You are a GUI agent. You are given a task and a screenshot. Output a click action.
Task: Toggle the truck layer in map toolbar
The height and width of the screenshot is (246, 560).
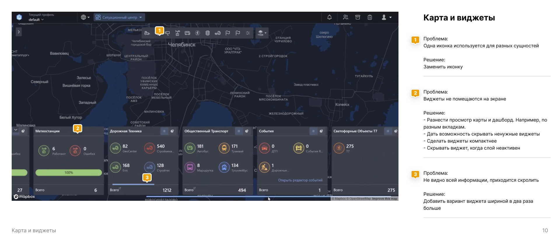coord(218,33)
